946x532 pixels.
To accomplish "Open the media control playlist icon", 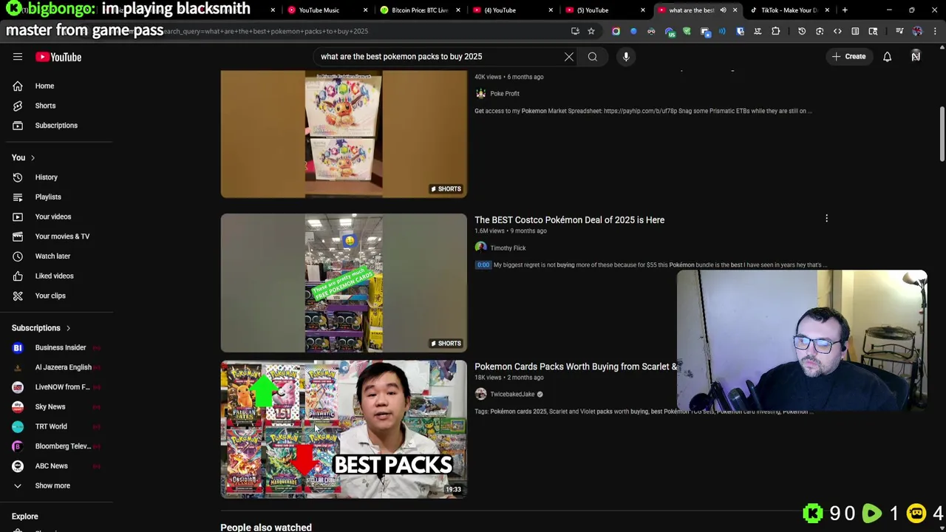I will (x=899, y=31).
